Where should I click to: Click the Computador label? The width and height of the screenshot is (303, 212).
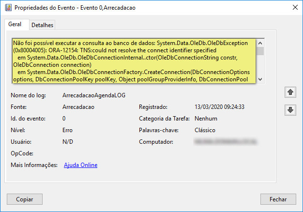(156, 142)
